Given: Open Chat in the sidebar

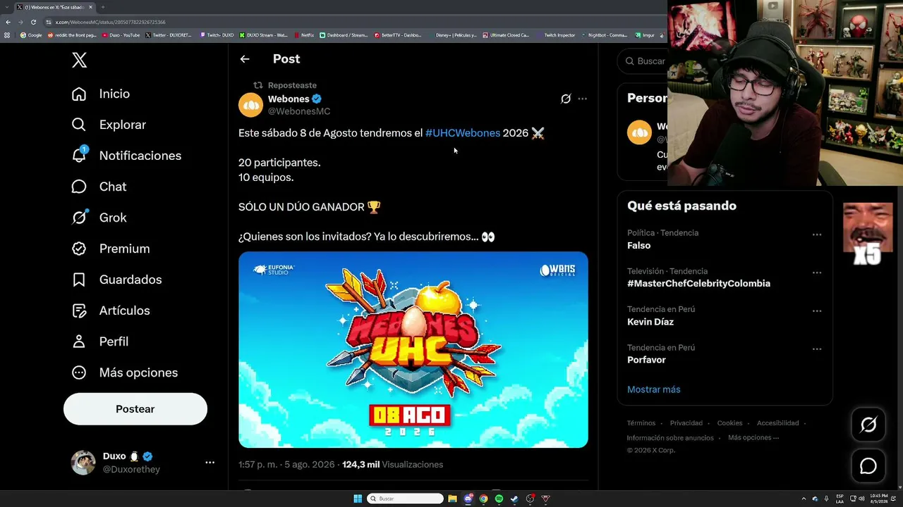Looking at the screenshot, I should [x=99, y=187].
